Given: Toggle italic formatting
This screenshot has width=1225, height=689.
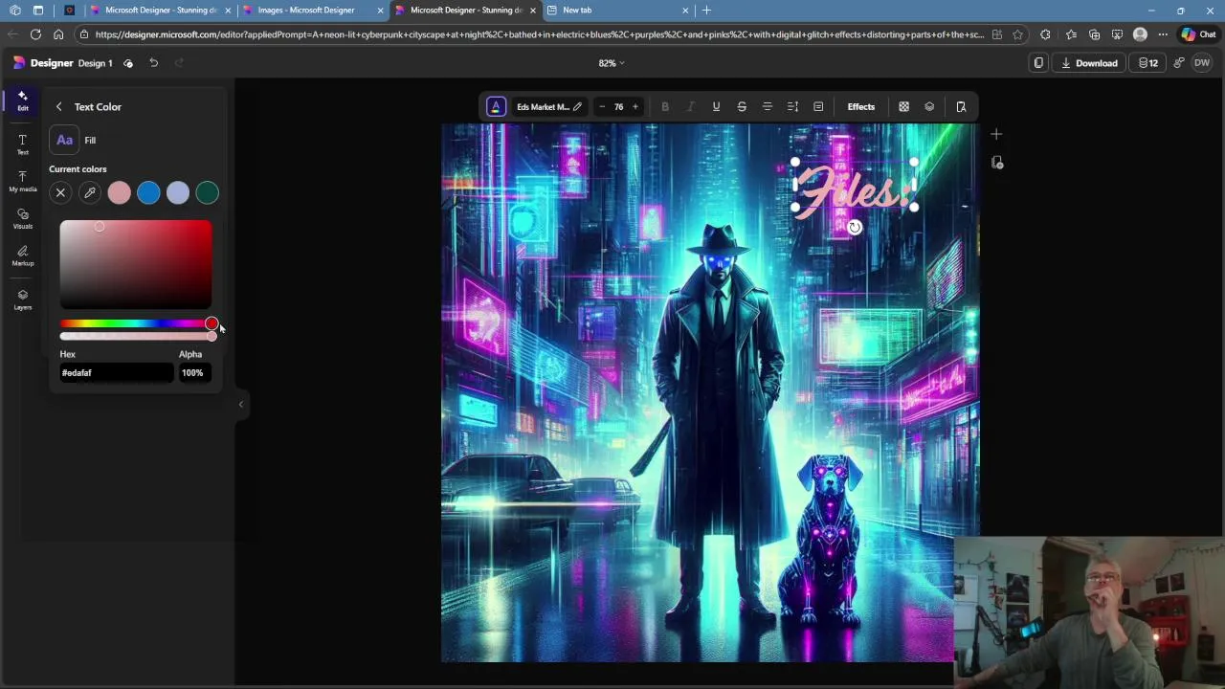Looking at the screenshot, I should 690,107.
